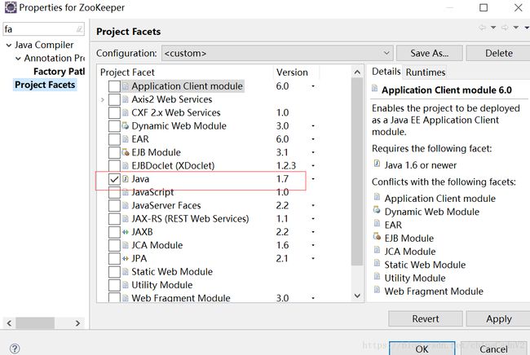530x355 pixels.
Task: Select Project Facets in the tree
Action: [x=45, y=85]
